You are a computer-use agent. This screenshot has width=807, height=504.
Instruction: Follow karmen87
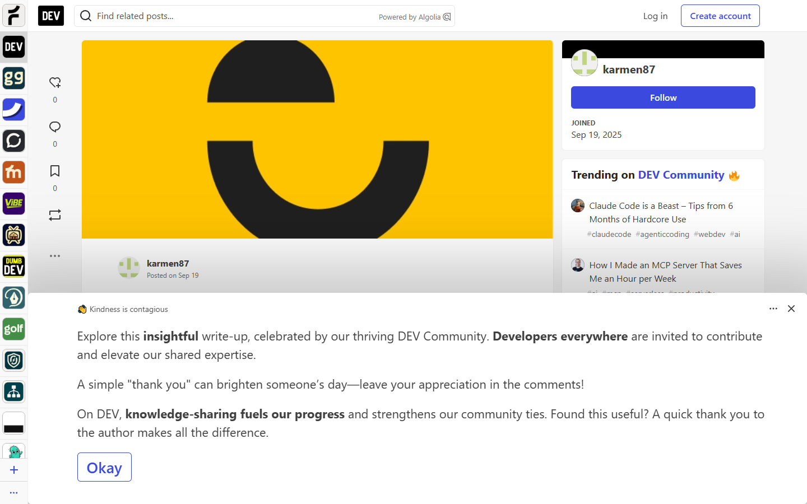pyautogui.click(x=663, y=97)
